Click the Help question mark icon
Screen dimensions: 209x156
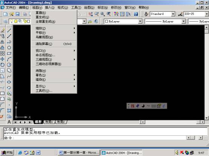pos(136,14)
